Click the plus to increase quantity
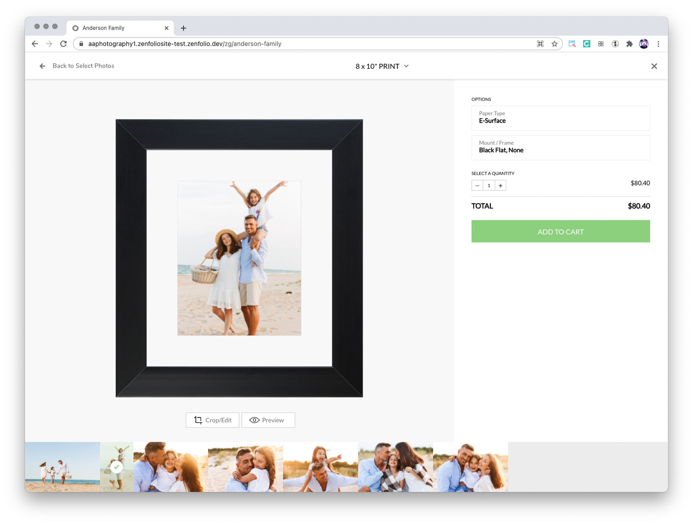The image size is (693, 525). pyautogui.click(x=500, y=185)
